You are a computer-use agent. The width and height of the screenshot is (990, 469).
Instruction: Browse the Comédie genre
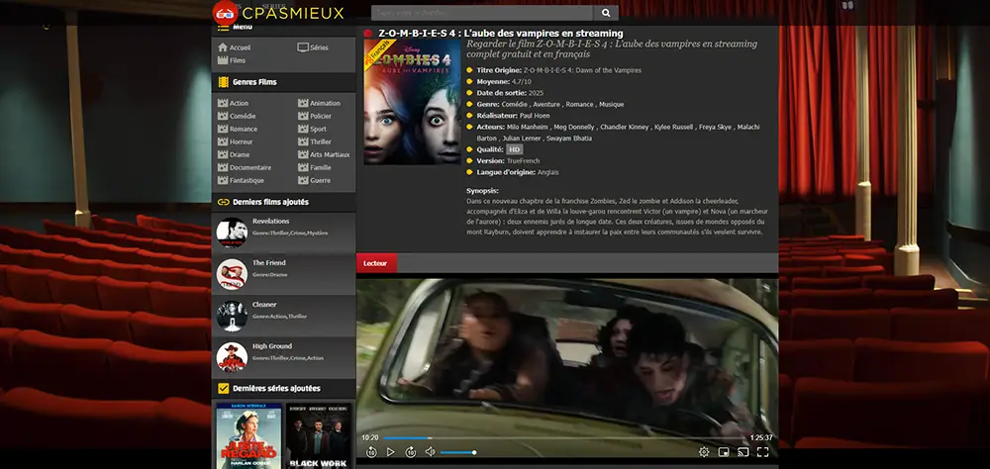(237, 116)
